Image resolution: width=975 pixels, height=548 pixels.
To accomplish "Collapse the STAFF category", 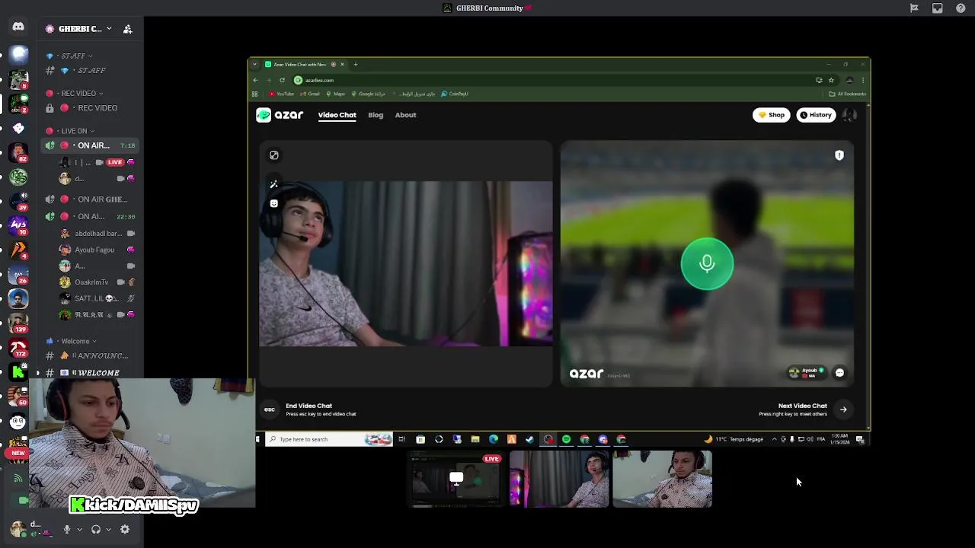I will click(73, 56).
